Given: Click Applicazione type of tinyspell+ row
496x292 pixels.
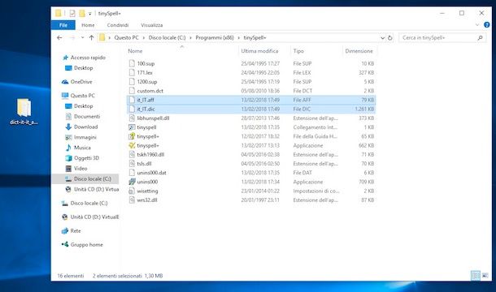Looking at the screenshot, I should [x=308, y=145].
